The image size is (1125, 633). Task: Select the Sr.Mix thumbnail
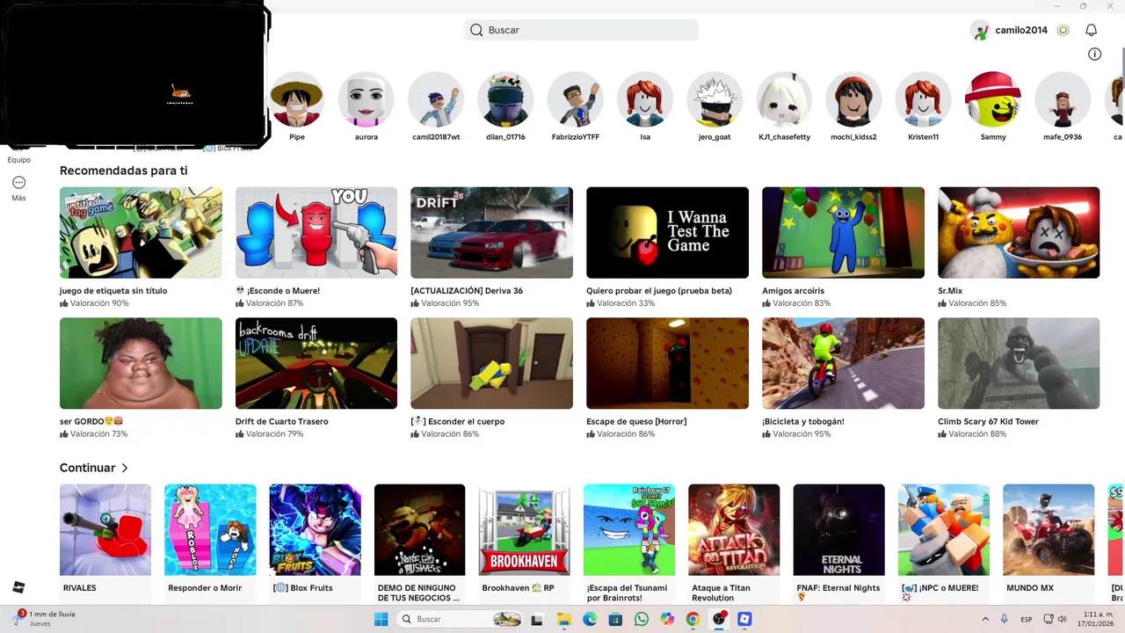1019,232
